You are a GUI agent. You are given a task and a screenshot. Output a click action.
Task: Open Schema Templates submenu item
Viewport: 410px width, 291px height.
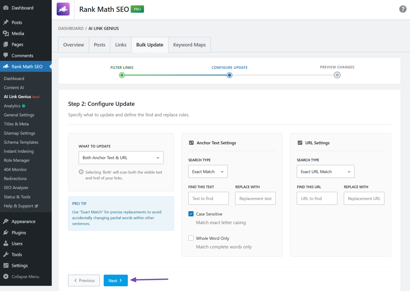click(21, 142)
